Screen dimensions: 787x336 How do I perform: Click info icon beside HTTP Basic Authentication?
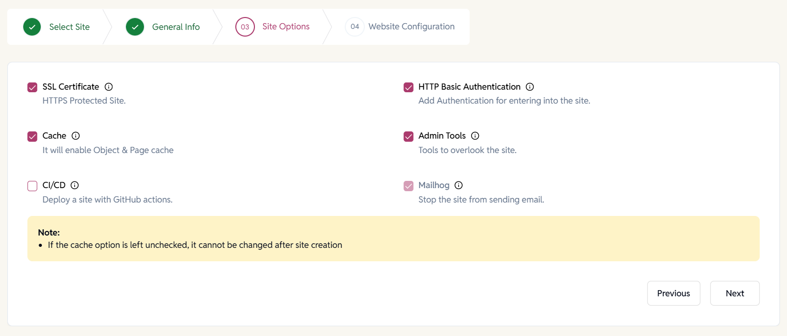[529, 87]
